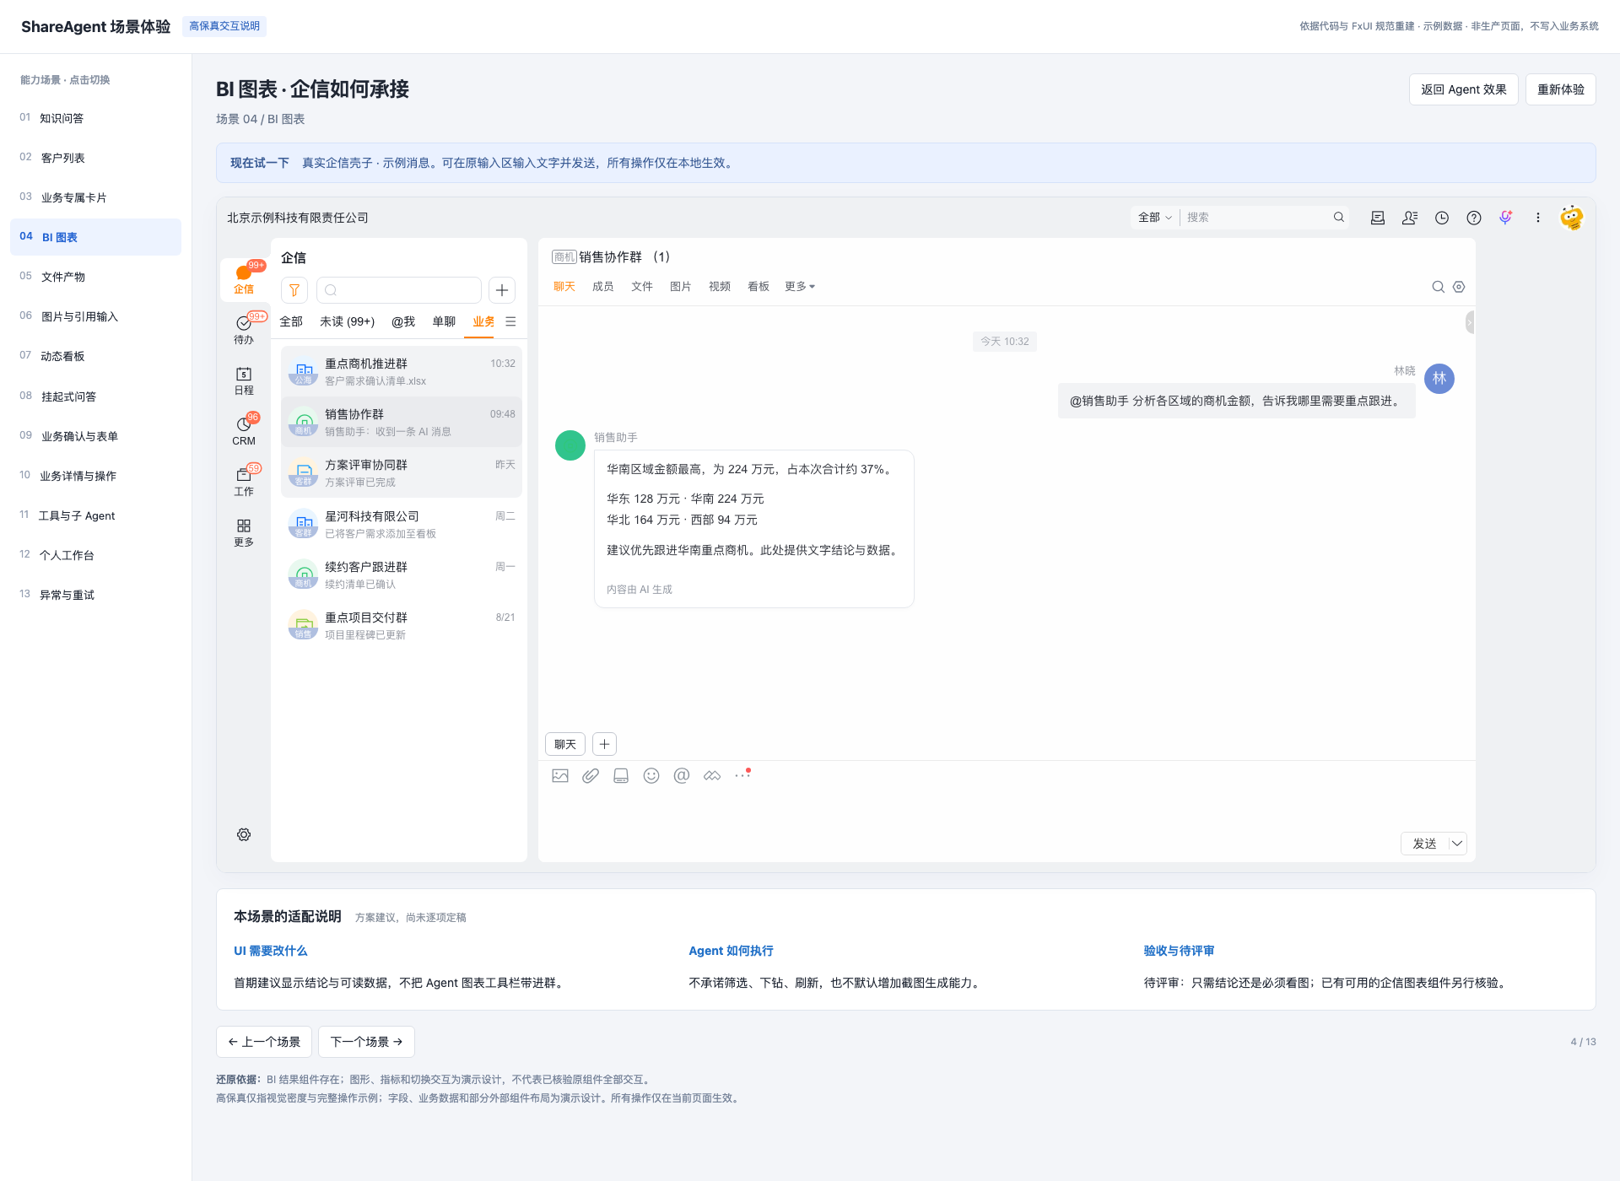1620x1181 pixels.
Task: Select the 未读 (99+) filter tab
Action: pyautogui.click(x=348, y=321)
